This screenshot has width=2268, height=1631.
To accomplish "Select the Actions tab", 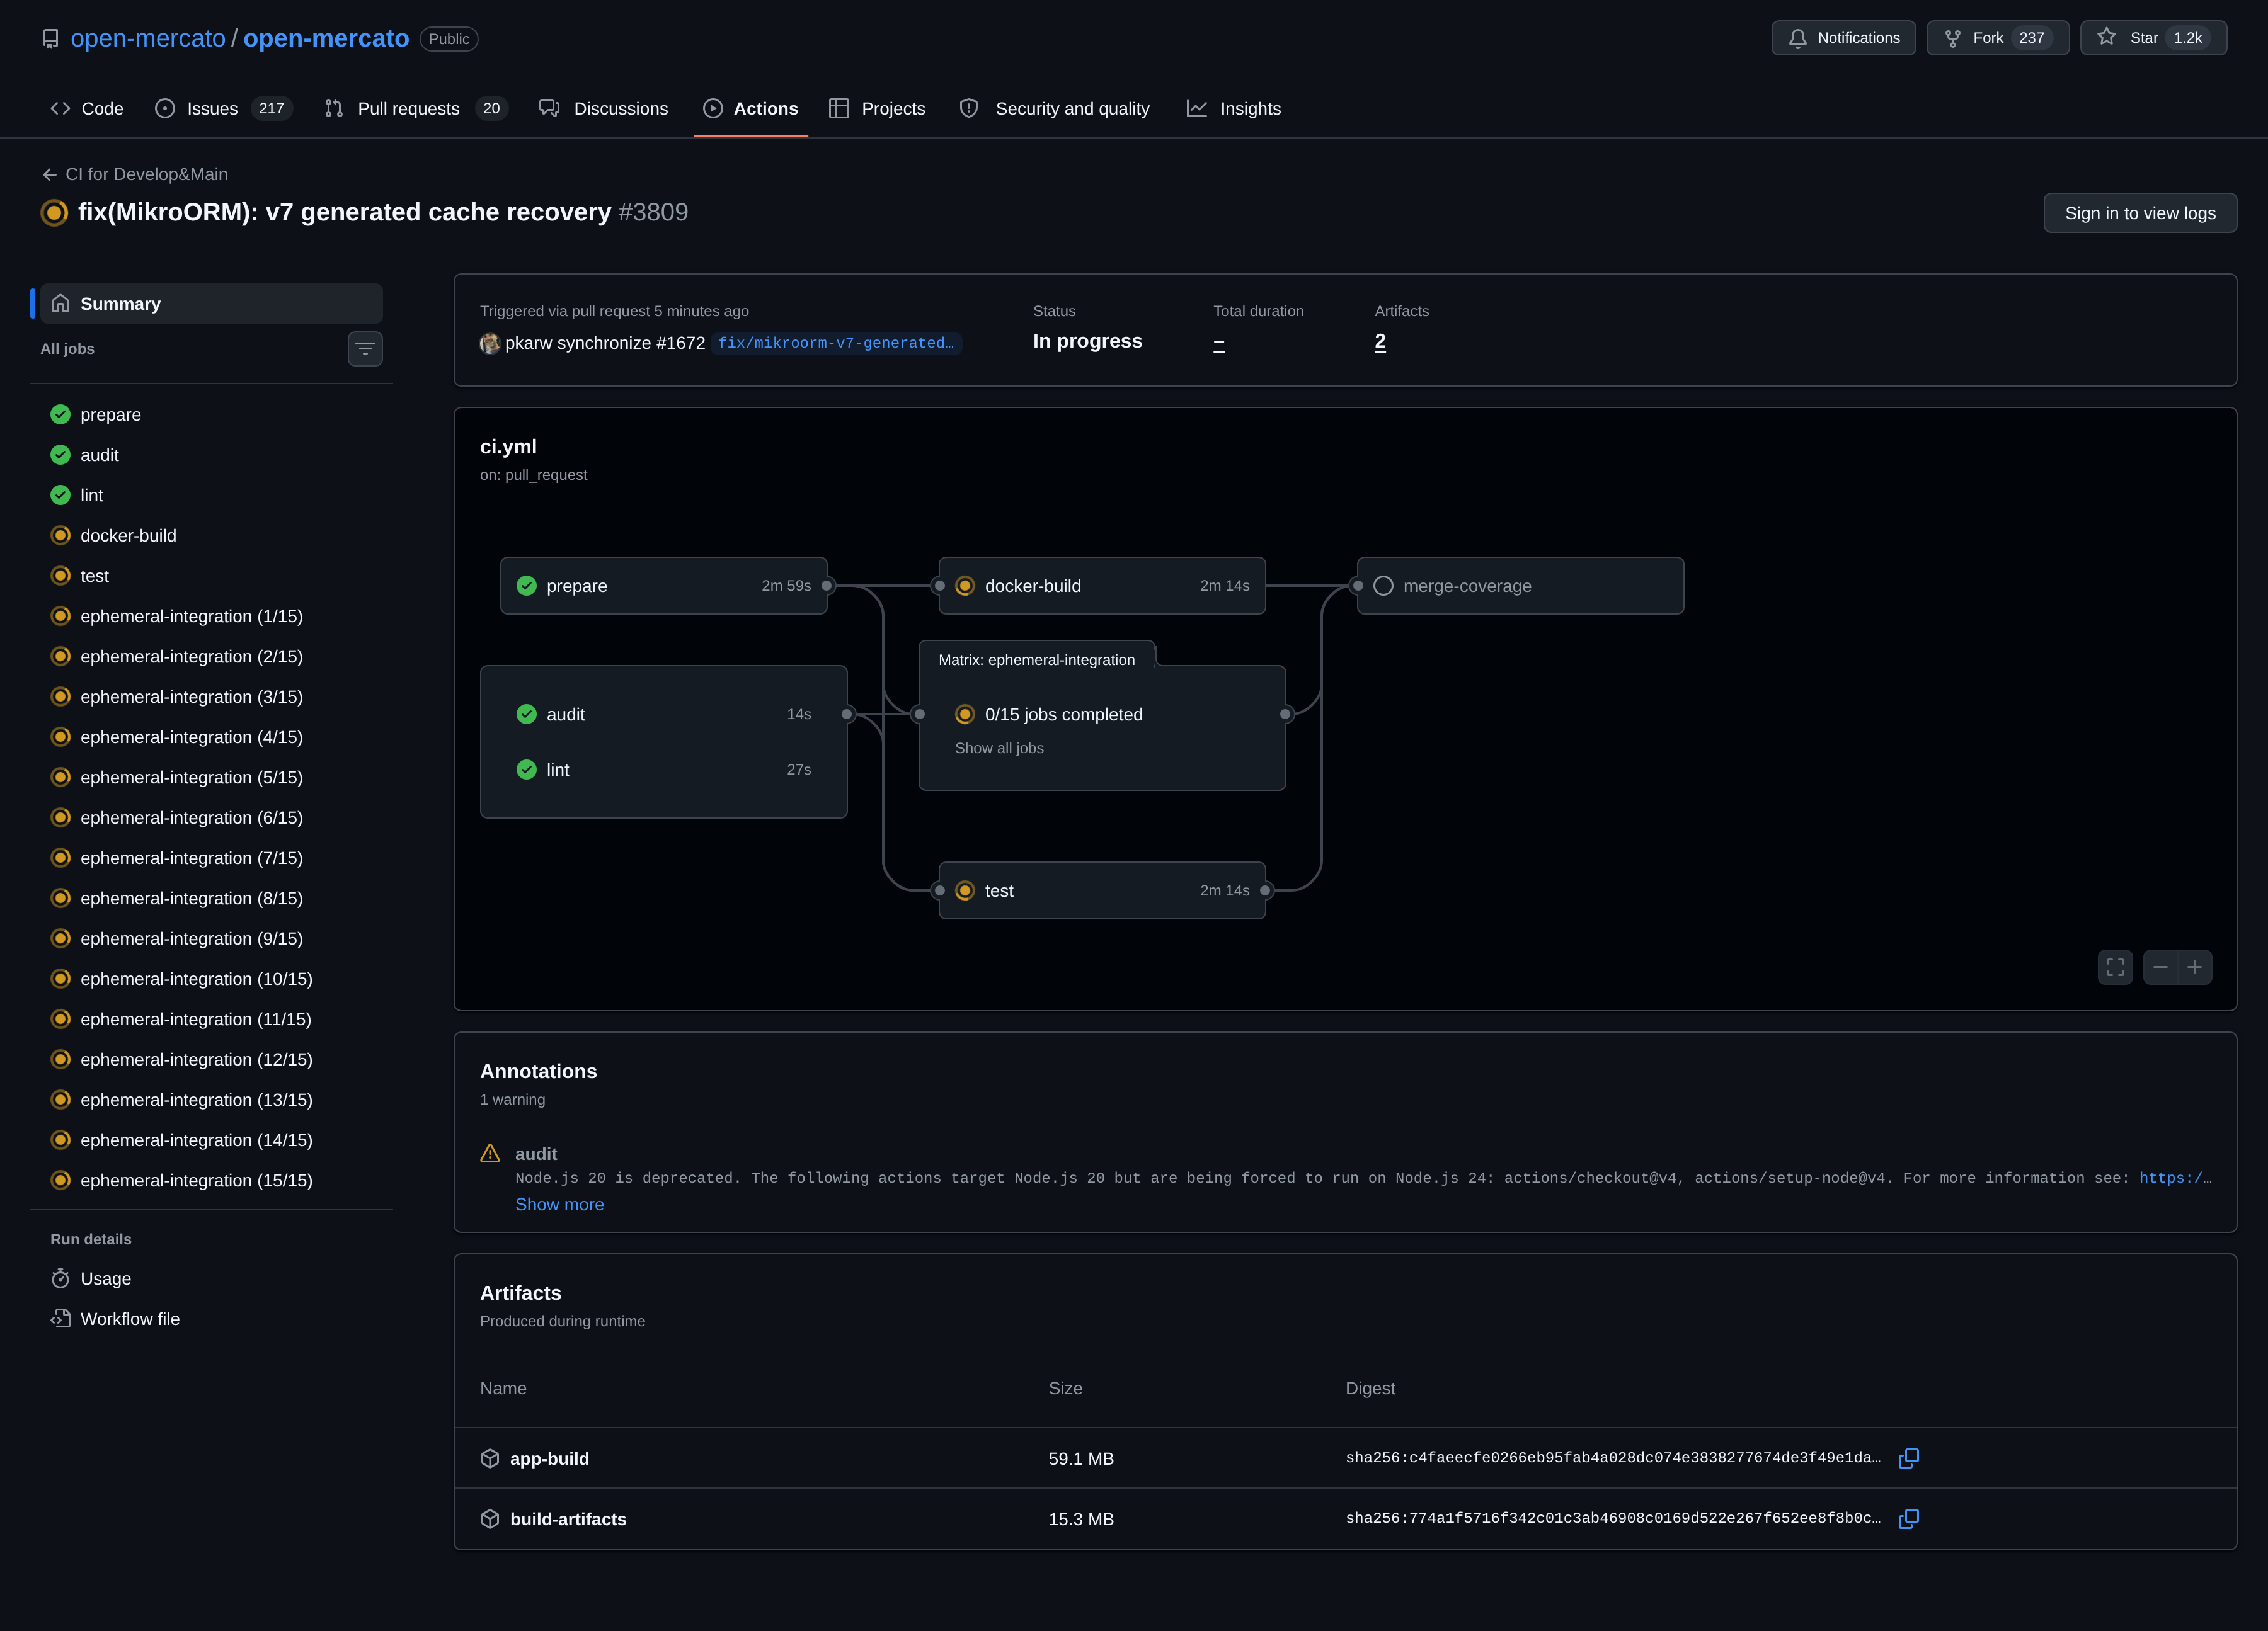I will click(x=751, y=108).
